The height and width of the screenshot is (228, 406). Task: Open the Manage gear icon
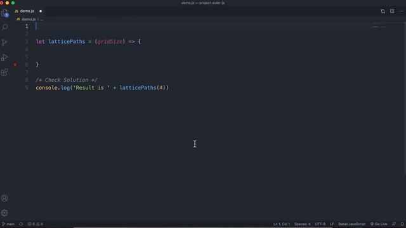pos(4,213)
